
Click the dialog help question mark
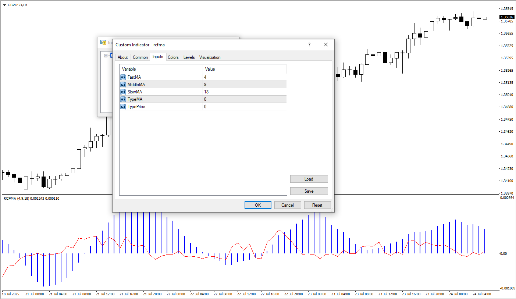pos(309,45)
